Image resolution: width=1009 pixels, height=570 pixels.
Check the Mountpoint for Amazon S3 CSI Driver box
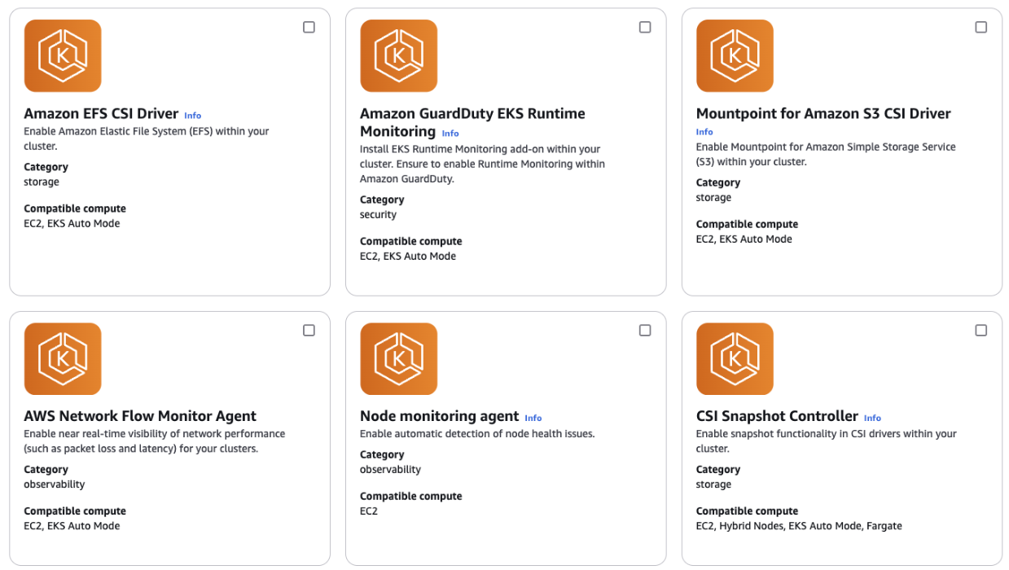coord(980,27)
